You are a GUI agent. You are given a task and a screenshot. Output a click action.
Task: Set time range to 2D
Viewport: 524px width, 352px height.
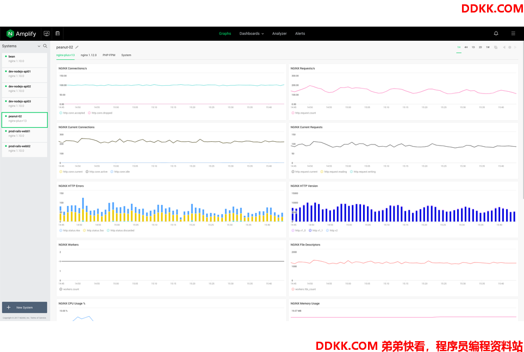[x=480, y=47]
